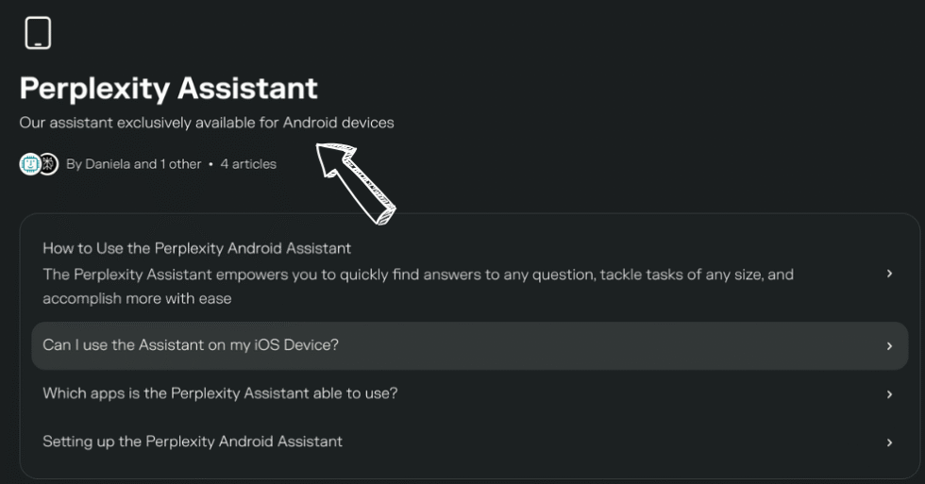
Task: Expand the 'How to Use' article chevron
Action: coord(889,274)
